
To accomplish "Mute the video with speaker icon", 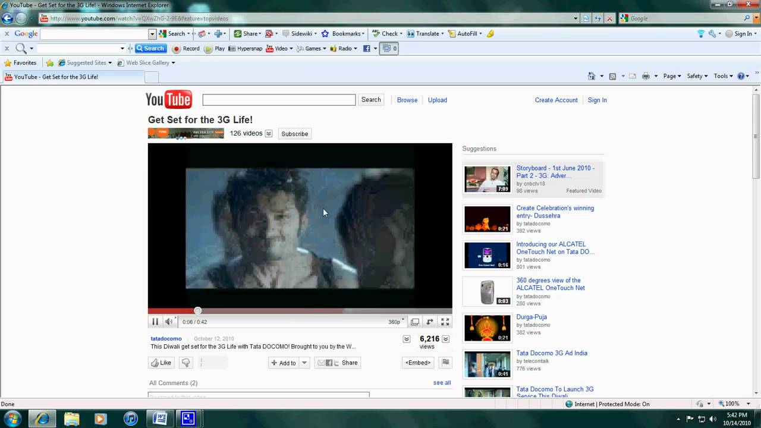I will pyautogui.click(x=169, y=322).
